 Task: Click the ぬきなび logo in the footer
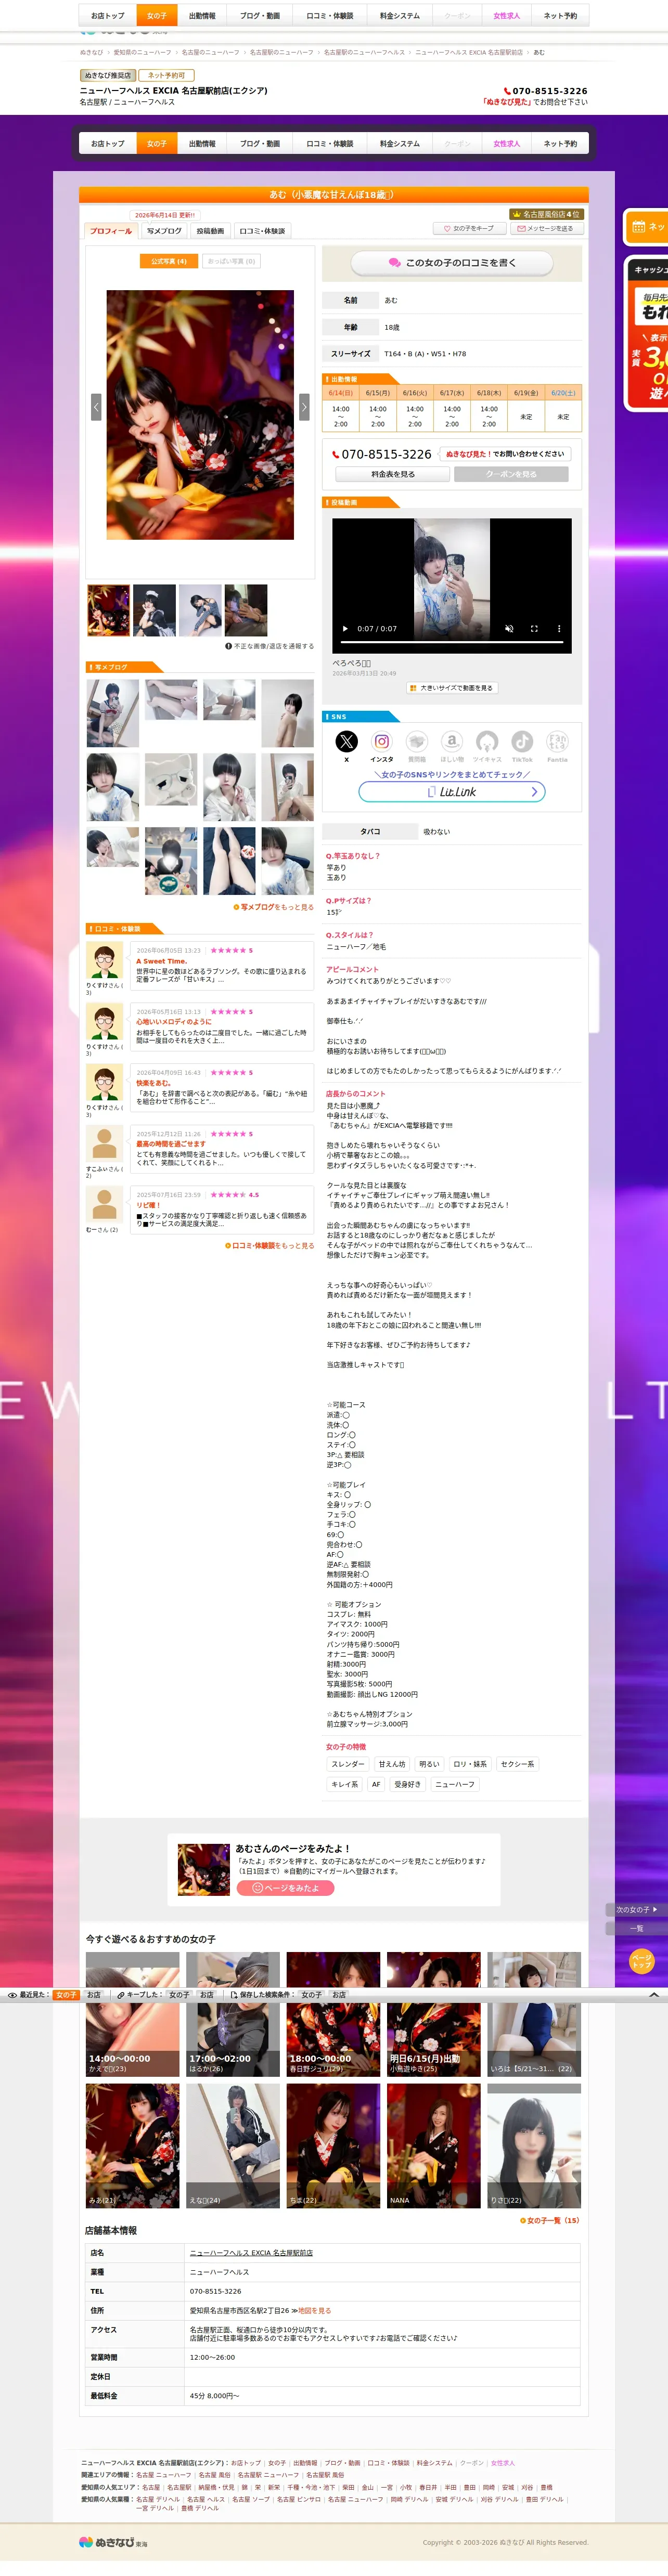113,2541
